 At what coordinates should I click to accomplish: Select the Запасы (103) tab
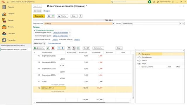click(x=39, y=43)
